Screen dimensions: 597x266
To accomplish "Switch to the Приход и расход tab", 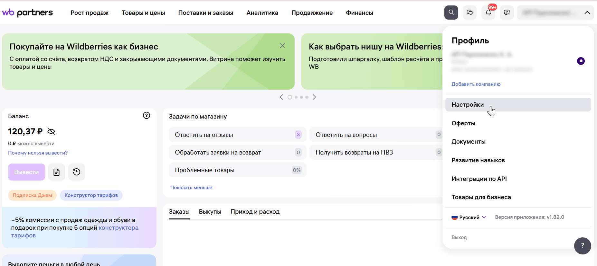I will pos(255,212).
